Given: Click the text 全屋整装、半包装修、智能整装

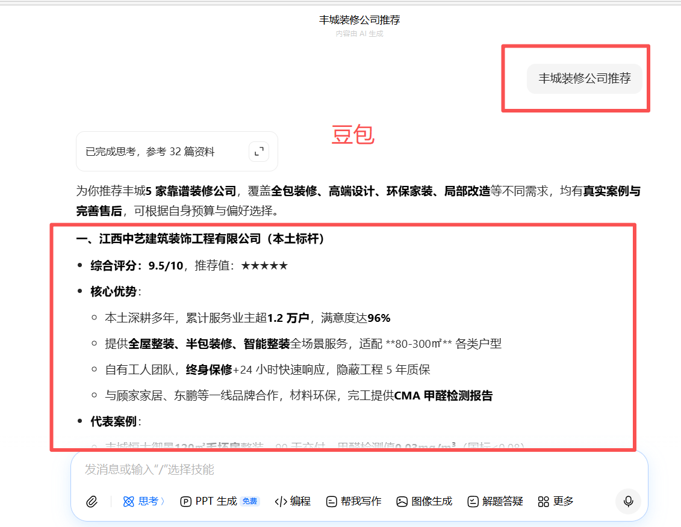Looking at the screenshot, I should [x=209, y=344].
